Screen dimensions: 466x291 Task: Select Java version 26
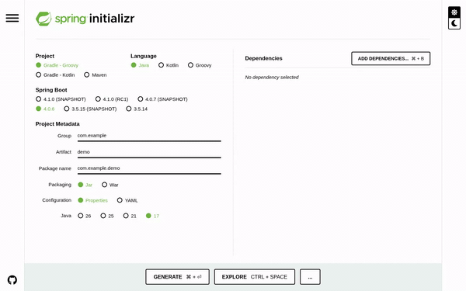[85, 216]
